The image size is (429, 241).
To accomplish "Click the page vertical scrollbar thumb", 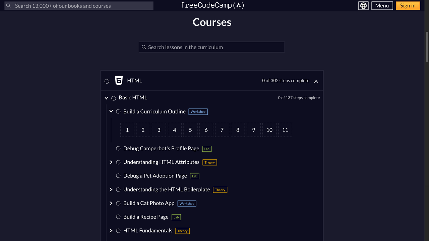I will tap(427, 47).
